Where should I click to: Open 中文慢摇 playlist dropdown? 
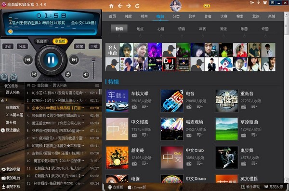tap(145, 135)
